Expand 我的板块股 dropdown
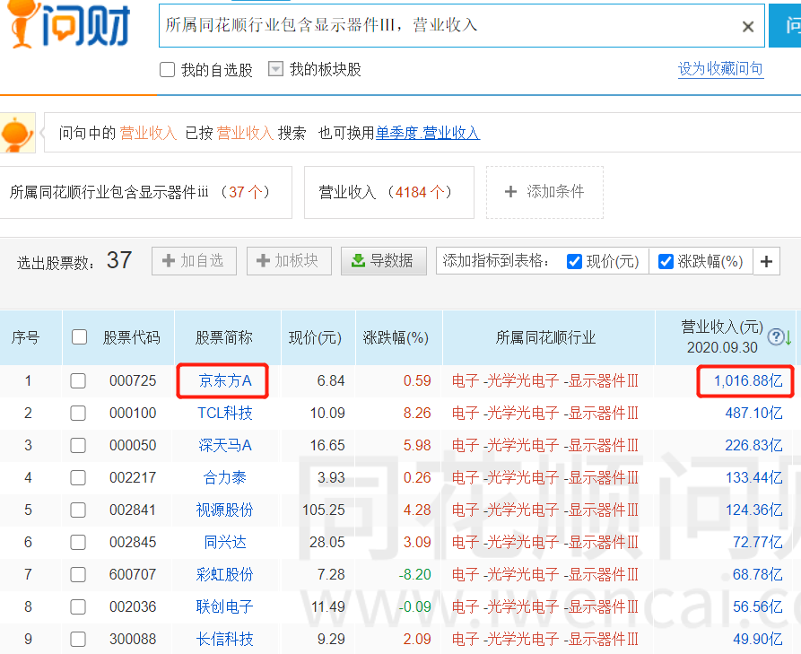This screenshot has height=654, width=801. pos(275,69)
